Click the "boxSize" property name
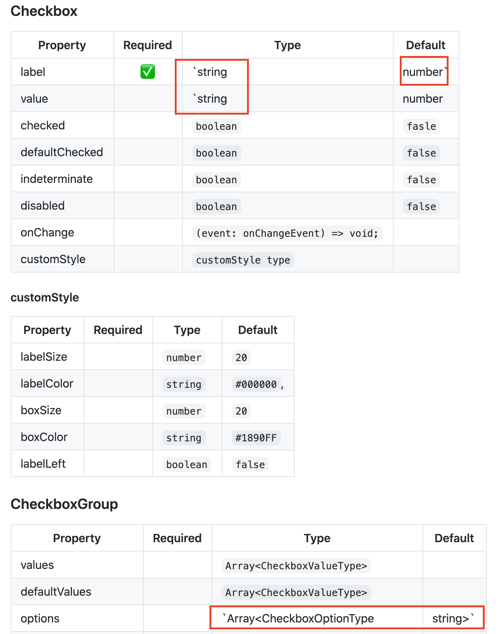This screenshot has height=634, width=502. (x=41, y=410)
